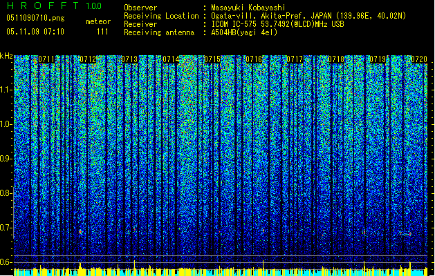
Task: Click the Receiving Location label
Action: coord(161,16)
